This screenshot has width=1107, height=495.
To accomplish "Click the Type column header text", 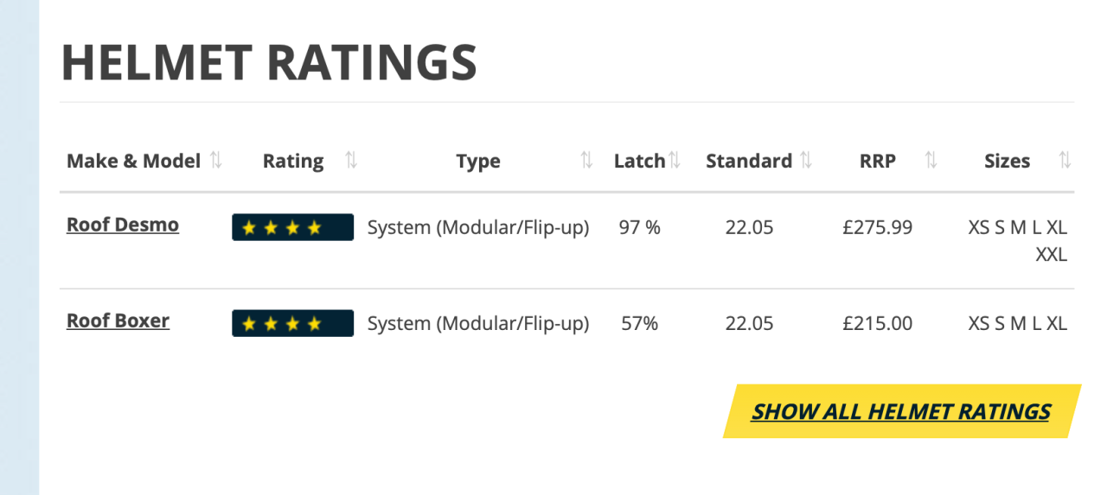I will [478, 161].
